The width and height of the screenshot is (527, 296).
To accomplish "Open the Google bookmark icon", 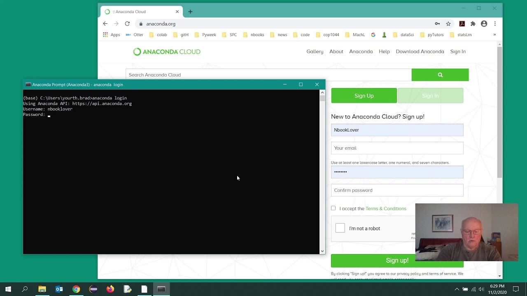I will tap(373, 35).
